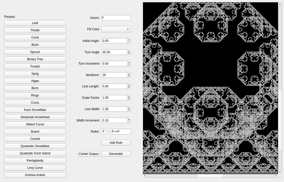This screenshot has height=182, width=284.
Task: Increase the Iterations value with the up arrow
Action: point(129,74)
